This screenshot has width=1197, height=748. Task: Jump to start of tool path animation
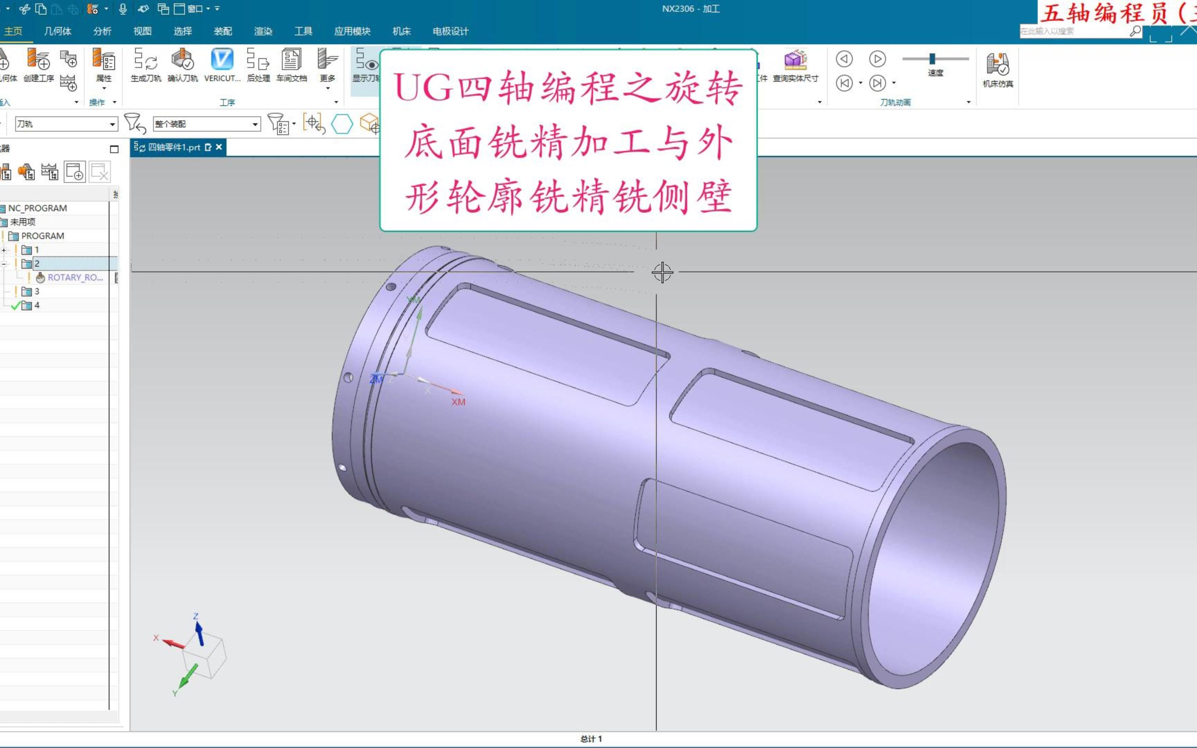point(844,83)
